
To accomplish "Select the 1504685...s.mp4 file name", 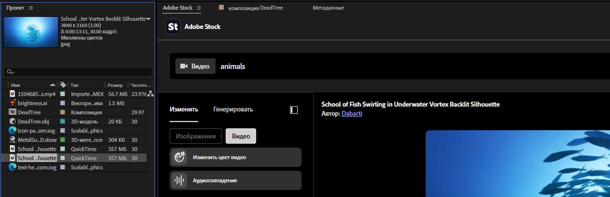I will 37,94.
